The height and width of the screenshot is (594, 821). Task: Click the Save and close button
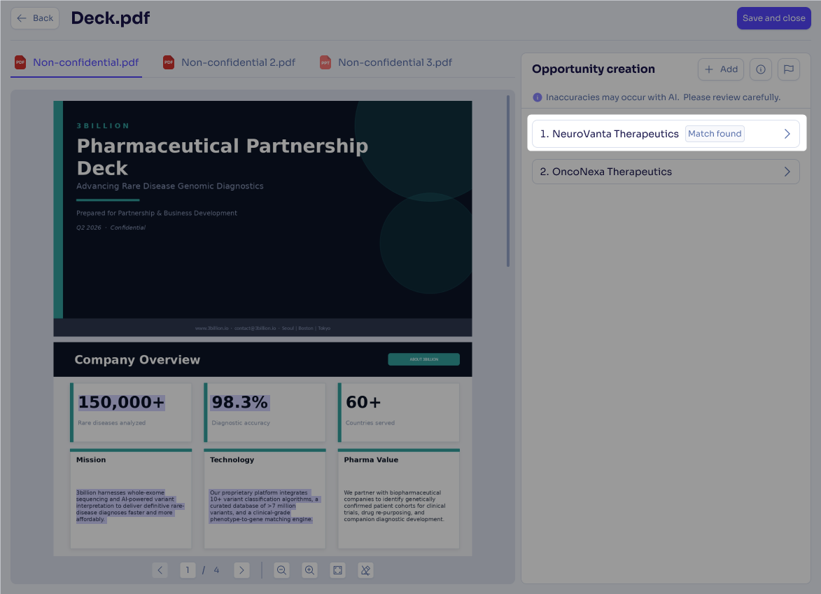(x=773, y=18)
